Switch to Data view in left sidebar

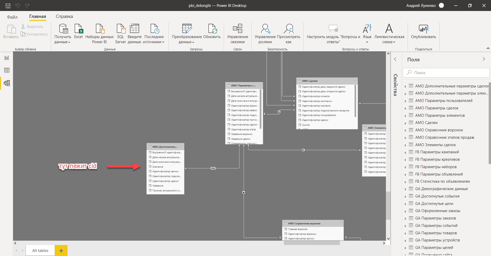click(x=7, y=70)
